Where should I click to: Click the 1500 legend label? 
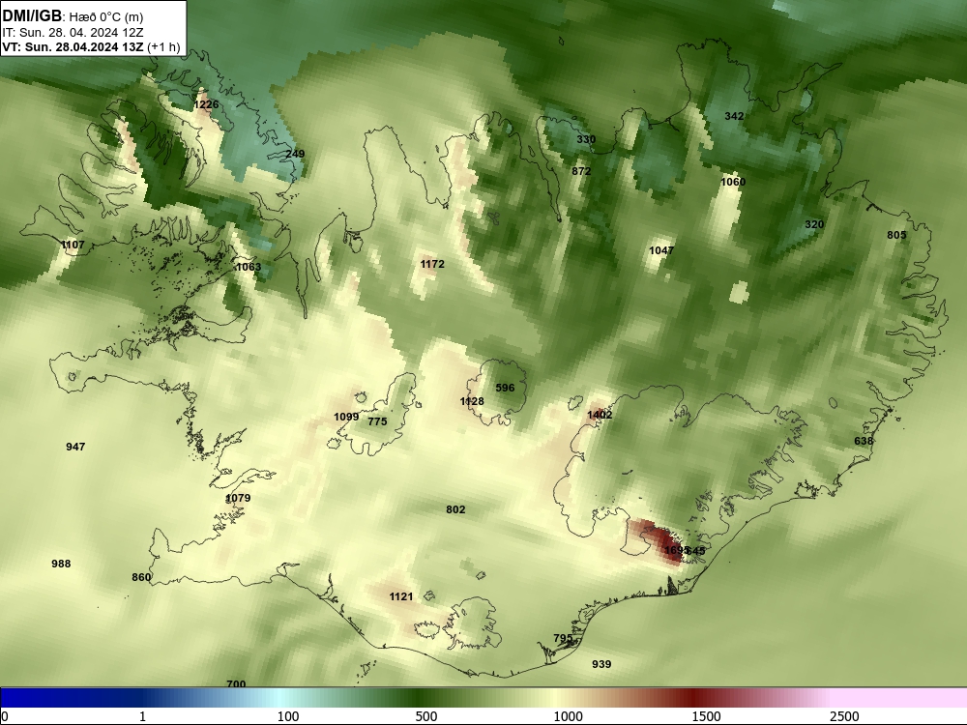[706, 716]
